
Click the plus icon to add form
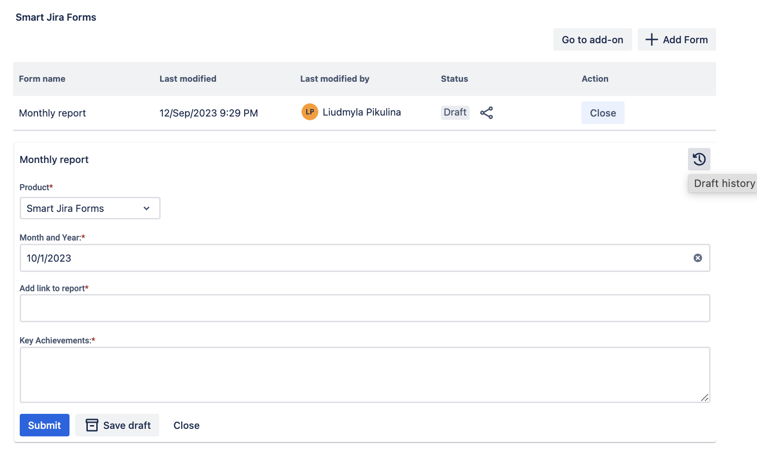point(651,39)
